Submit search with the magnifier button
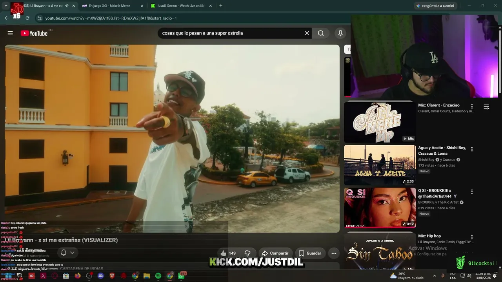This screenshot has width=502, height=282. [321, 33]
